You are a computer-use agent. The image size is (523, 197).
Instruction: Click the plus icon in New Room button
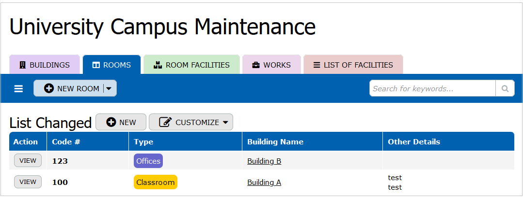[49, 88]
